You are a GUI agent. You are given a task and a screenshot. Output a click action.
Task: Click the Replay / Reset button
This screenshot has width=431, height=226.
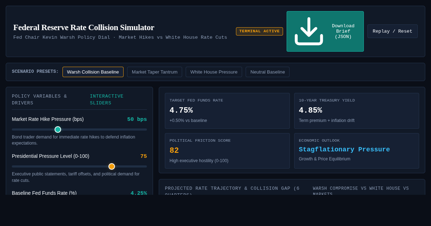(393, 31)
